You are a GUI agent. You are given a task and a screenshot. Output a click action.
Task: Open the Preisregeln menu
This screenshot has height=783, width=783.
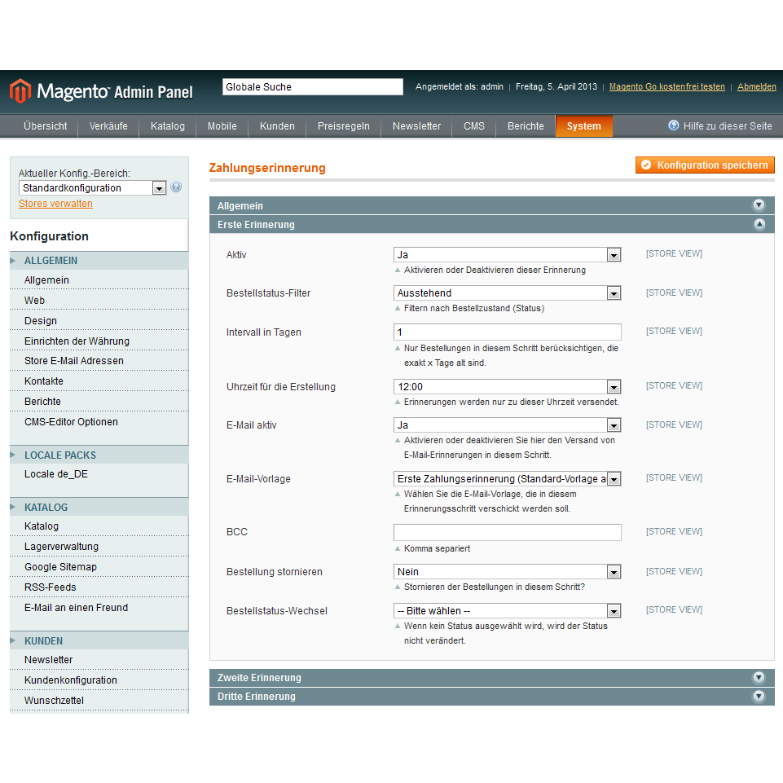pyautogui.click(x=344, y=125)
